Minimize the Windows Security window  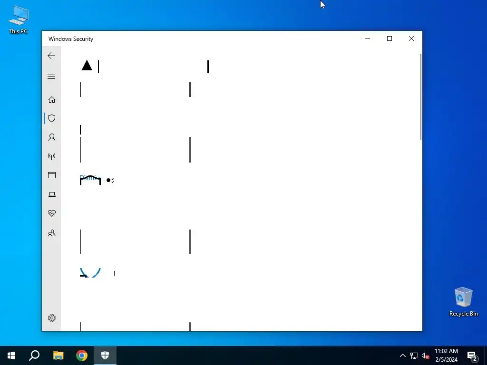368,39
